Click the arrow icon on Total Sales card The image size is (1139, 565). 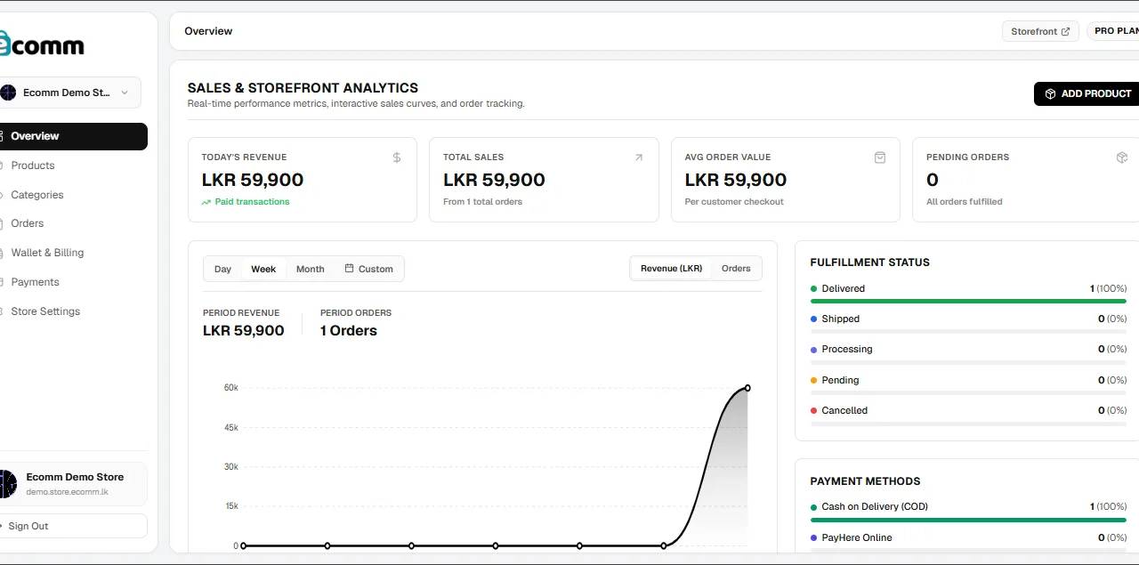[638, 157]
